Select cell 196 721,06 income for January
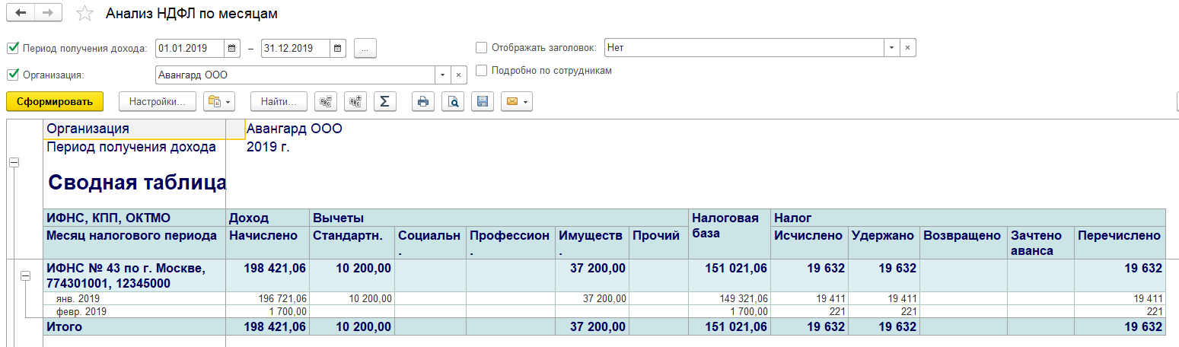Viewport: 1179px width, 347px height. [x=268, y=298]
